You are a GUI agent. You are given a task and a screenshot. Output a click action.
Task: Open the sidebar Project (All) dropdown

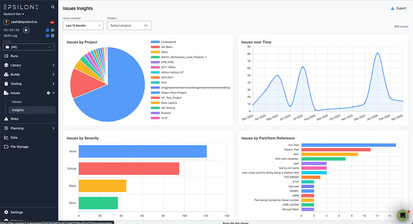pos(29,47)
